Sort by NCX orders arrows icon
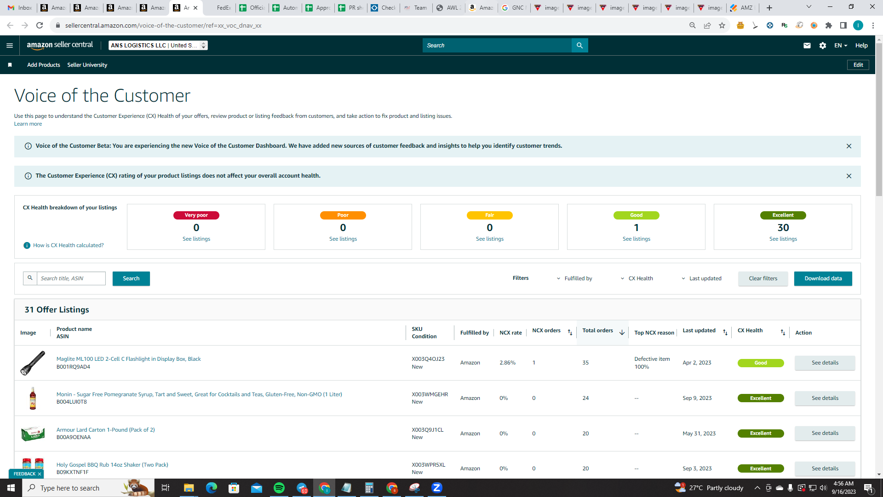 coord(570,332)
